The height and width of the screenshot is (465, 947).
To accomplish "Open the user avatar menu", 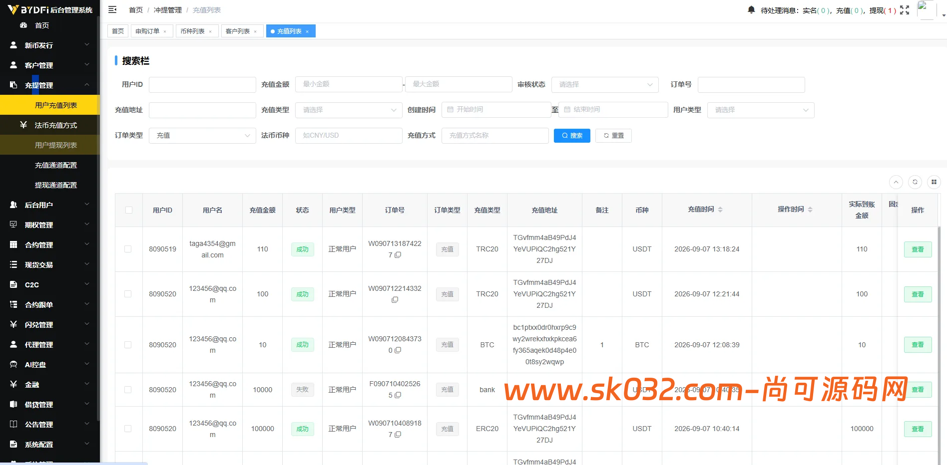I will pyautogui.click(x=927, y=10).
